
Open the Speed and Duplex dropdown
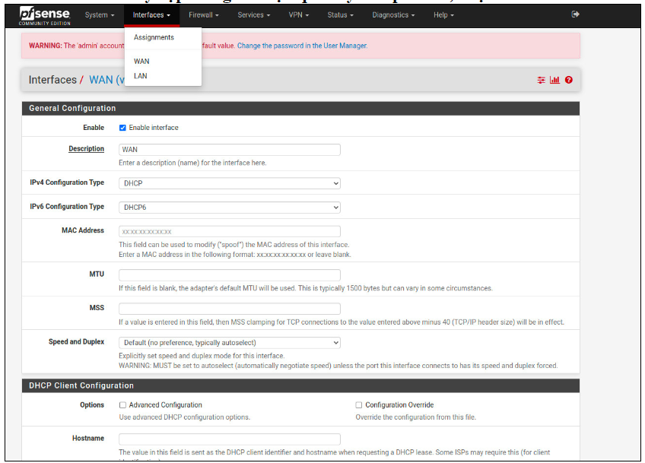pyautogui.click(x=229, y=343)
